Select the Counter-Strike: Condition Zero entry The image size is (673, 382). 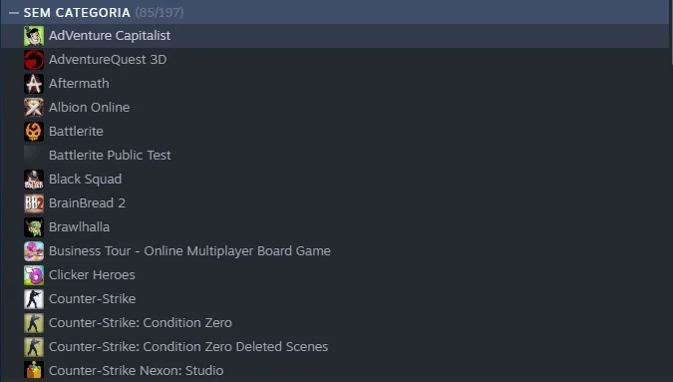tap(335, 323)
